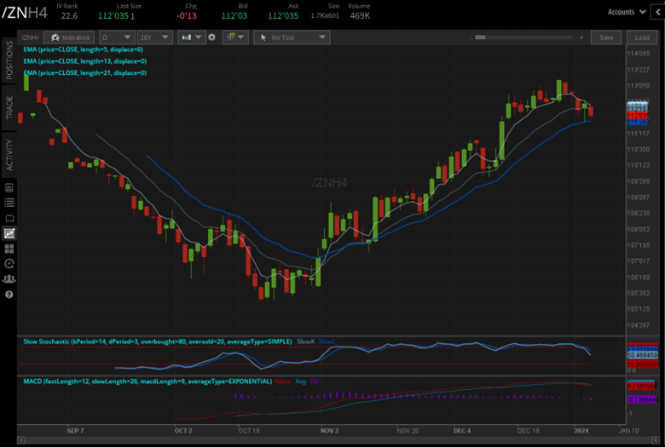This screenshot has height=447, width=665.
Task: Adjust the chart zoom slider handle
Action: tap(480, 37)
